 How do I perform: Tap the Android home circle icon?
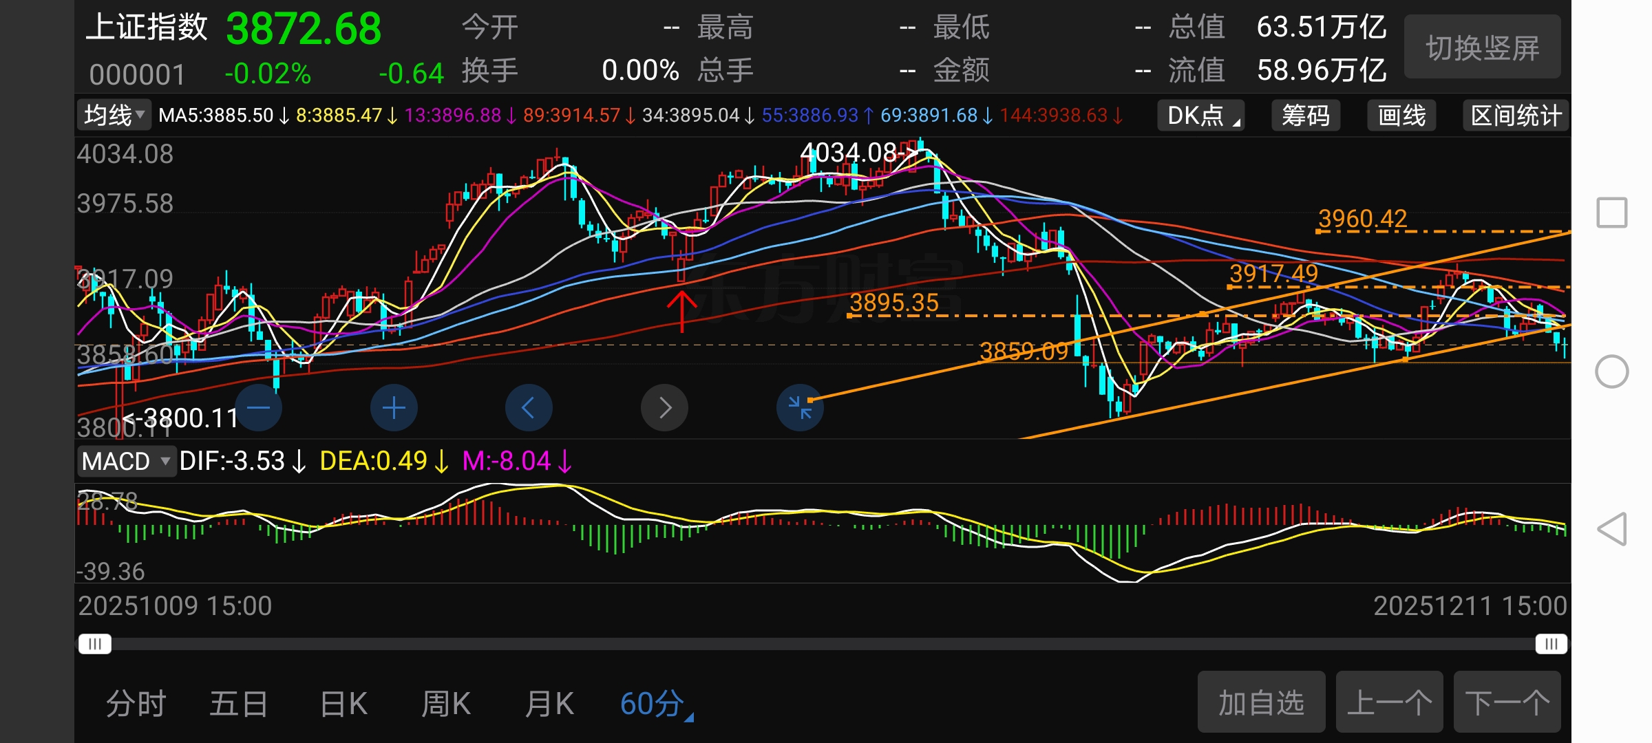click(1611, 371)
